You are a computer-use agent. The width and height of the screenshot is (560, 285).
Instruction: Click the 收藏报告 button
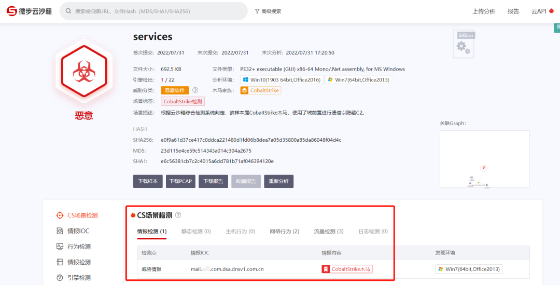tap(246, 181)
